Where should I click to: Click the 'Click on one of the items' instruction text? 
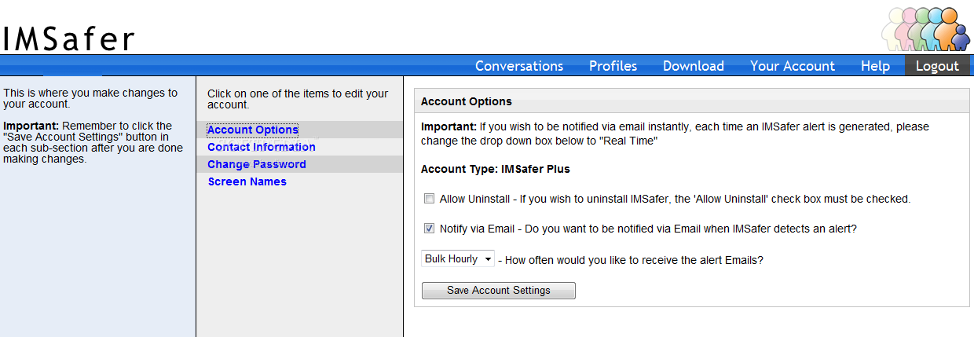[x=298, y=99]
